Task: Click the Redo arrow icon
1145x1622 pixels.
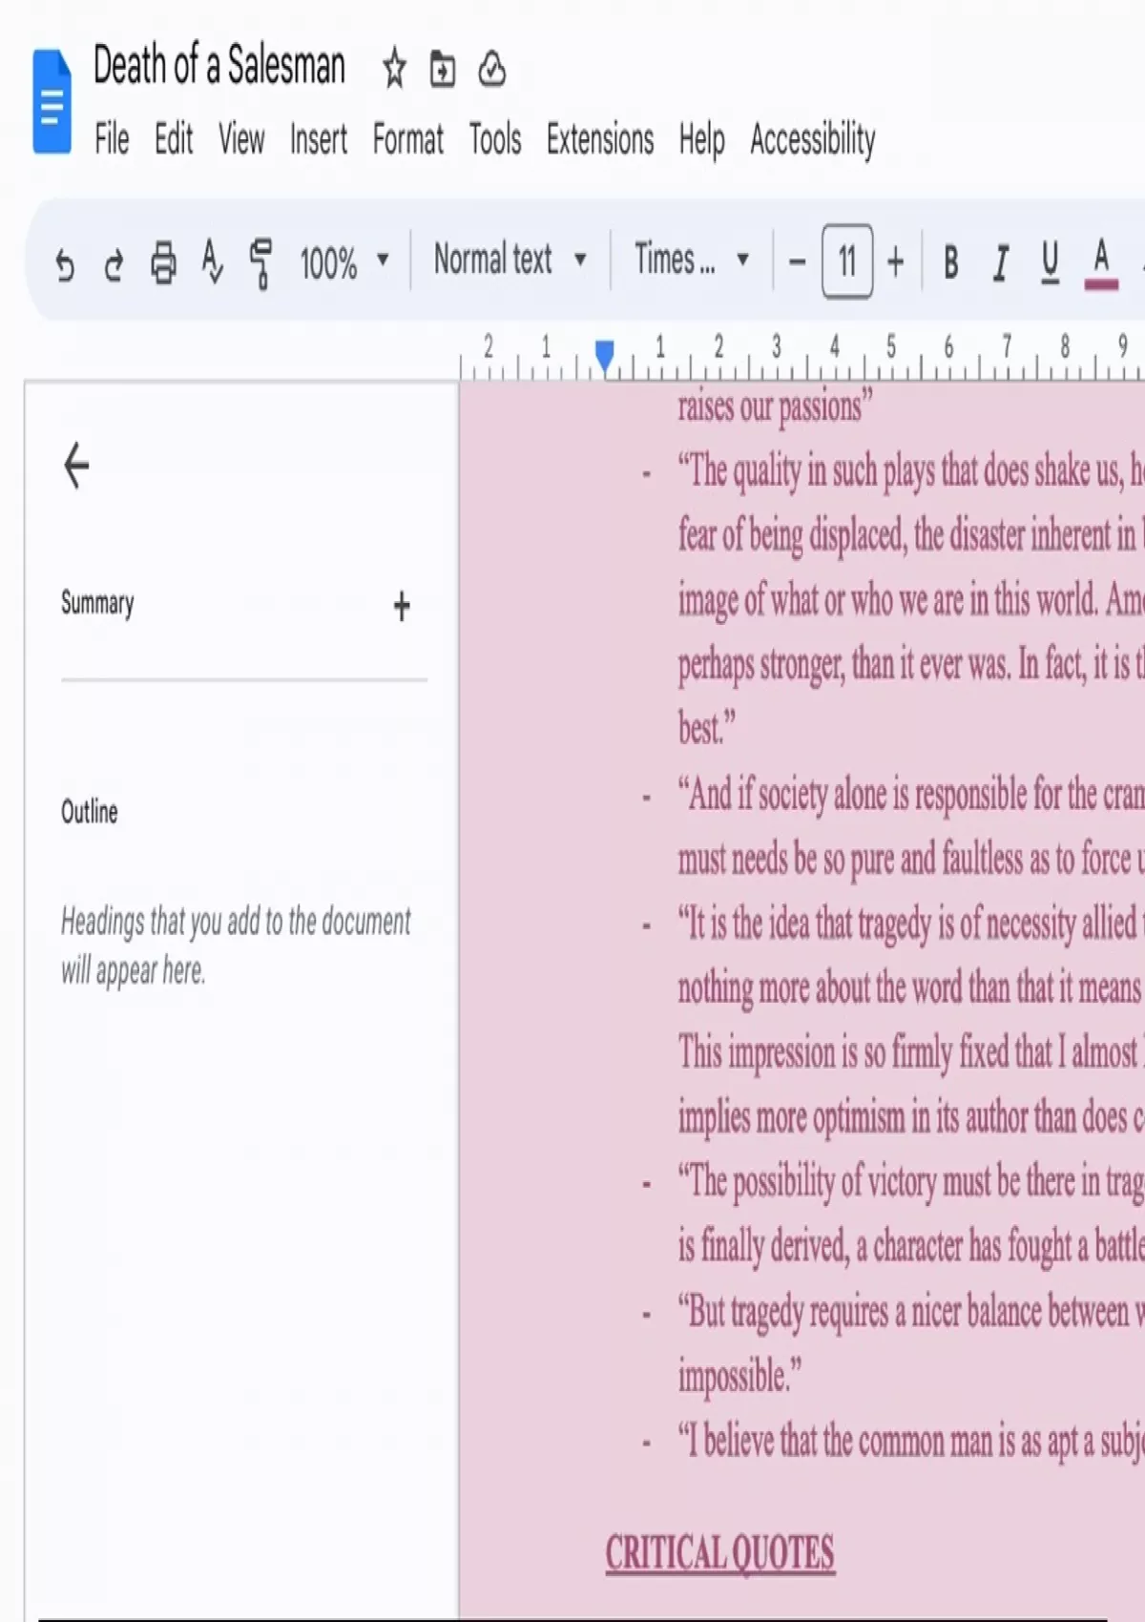Action: click(114, 262)
